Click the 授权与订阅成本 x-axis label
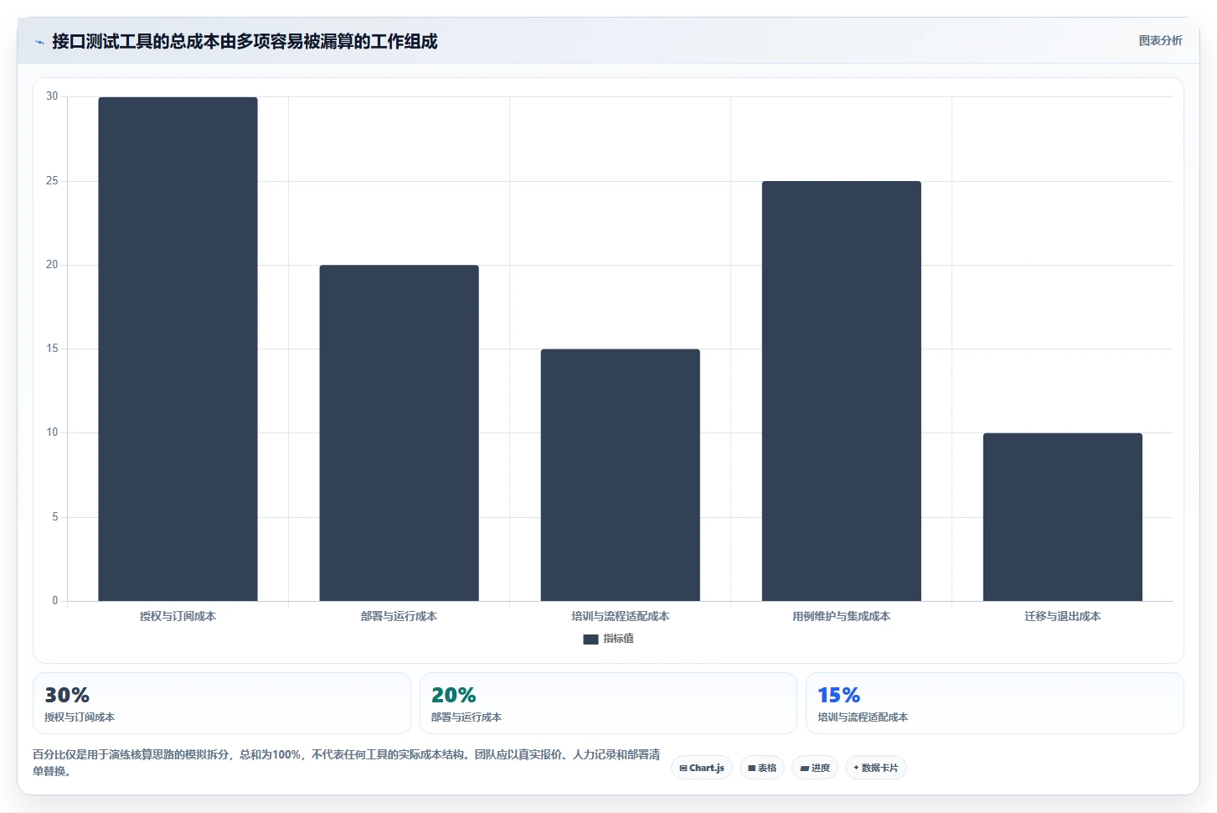 (x=178, y=616)
